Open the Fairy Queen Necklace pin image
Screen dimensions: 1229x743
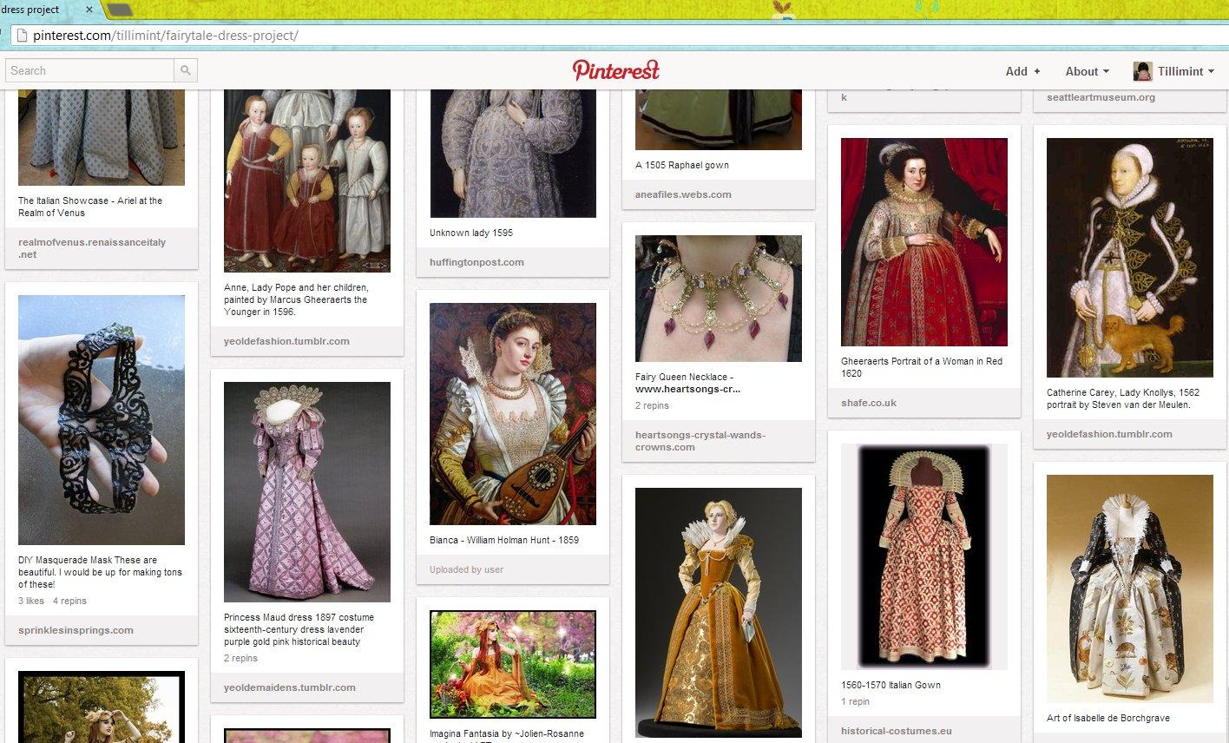(x=718, y=299)
